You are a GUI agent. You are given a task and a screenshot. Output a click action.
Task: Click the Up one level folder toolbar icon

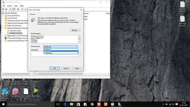11,9
